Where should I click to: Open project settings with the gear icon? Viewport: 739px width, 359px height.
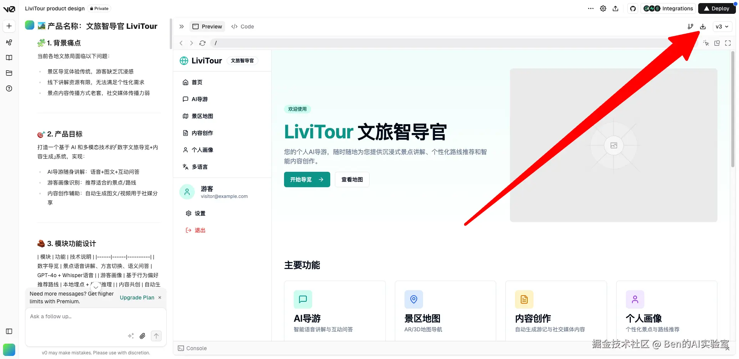coord(603,8)
